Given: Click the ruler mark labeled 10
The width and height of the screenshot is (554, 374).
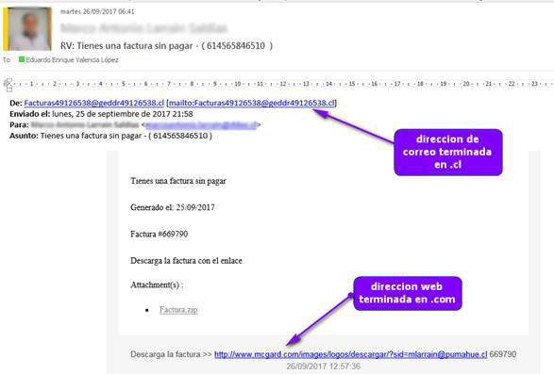Looking at the screenshot, I should pyautogui.click(x=238, y=84).
